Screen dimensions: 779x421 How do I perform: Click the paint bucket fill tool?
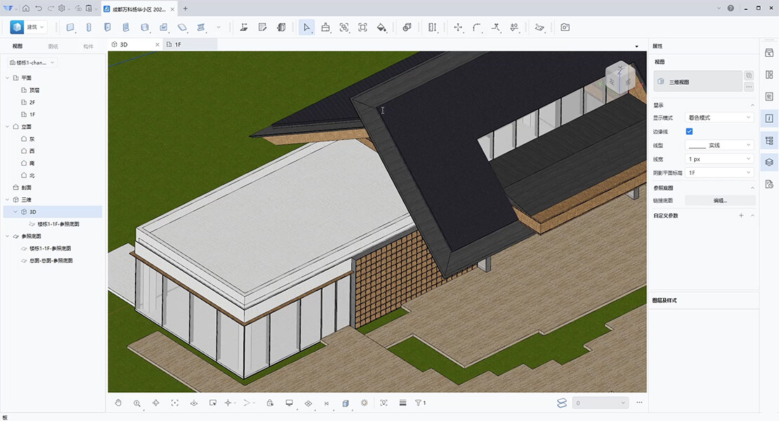point(381,27)
